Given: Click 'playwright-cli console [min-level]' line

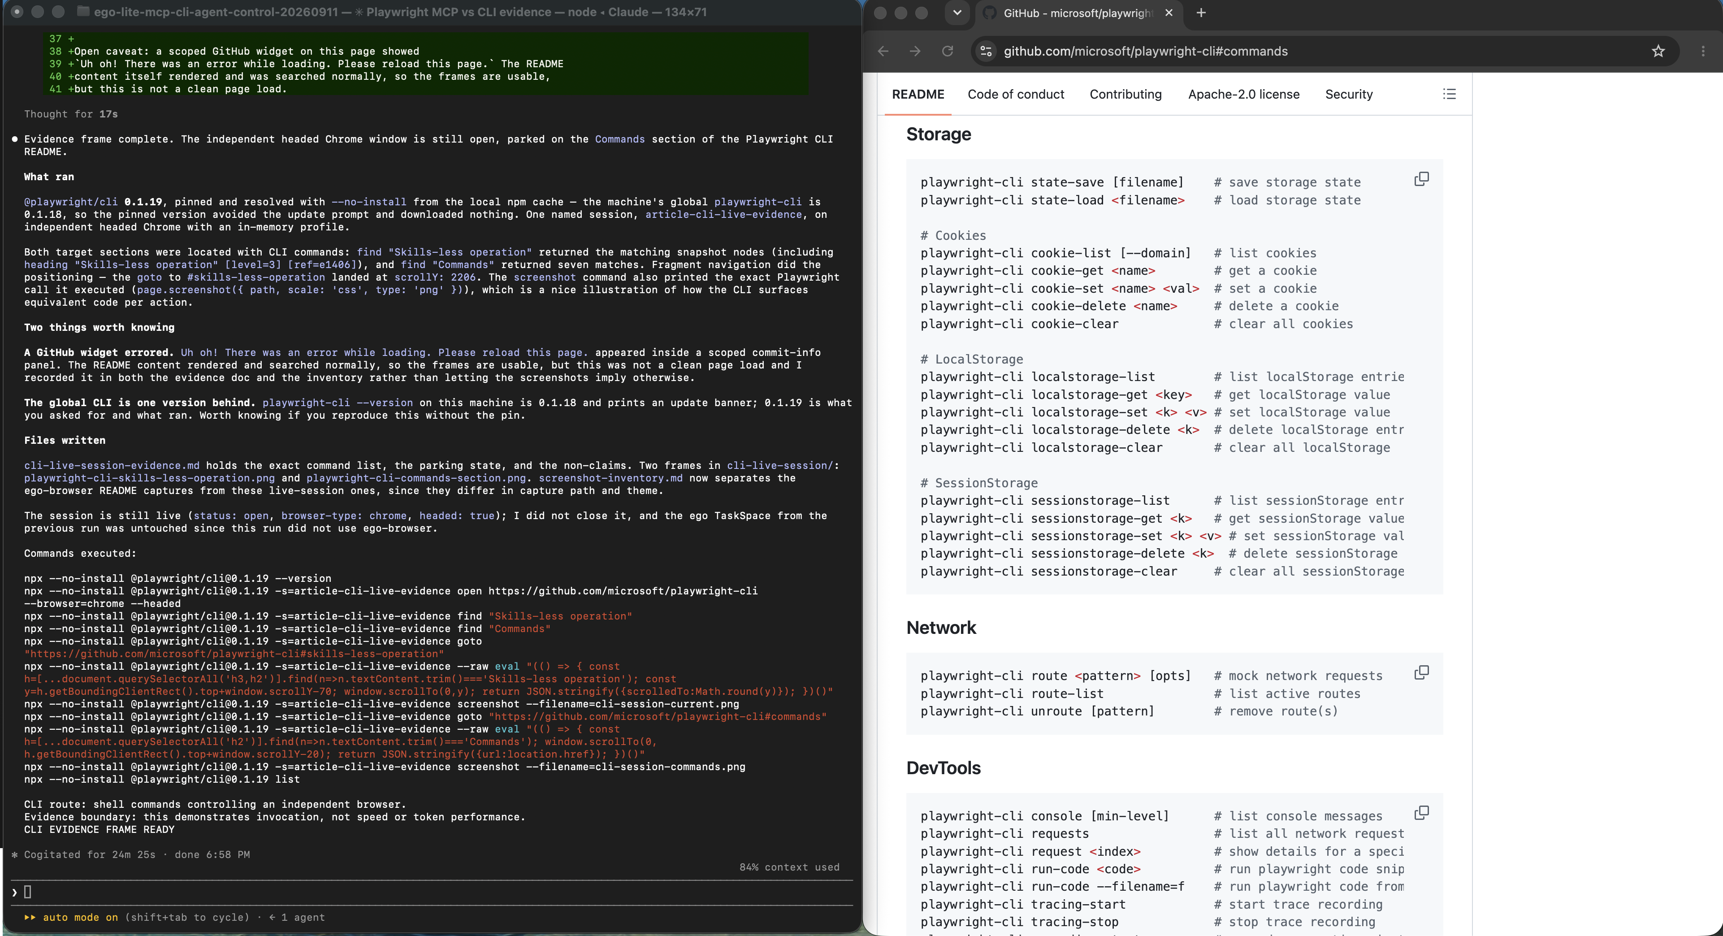Looking at the screenshot, I should click(1045, 816).
